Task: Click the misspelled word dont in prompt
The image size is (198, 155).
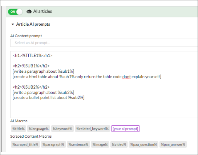Action: tap(126, 77)
